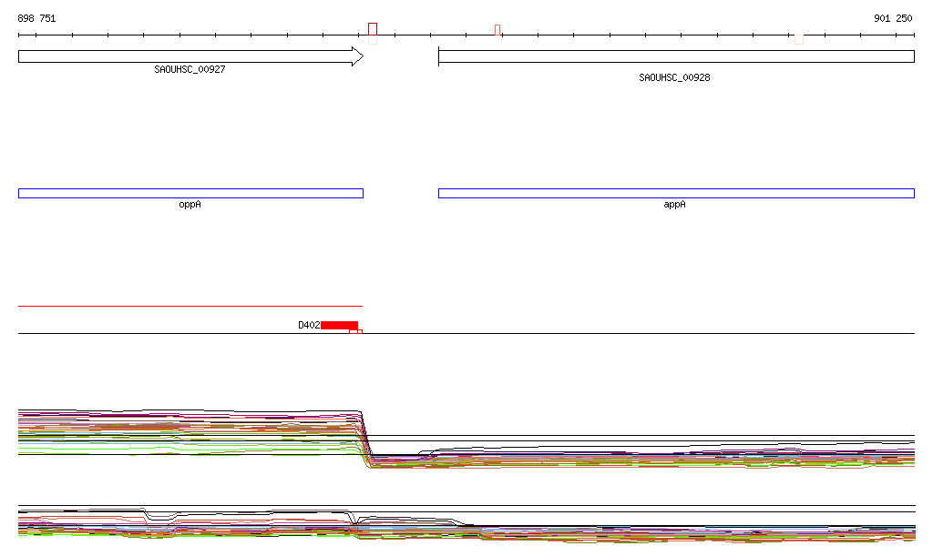Click the SAOUHSC_00928 label
The height and width of the screenshot is (556, 933).
(x=675, y=78)
